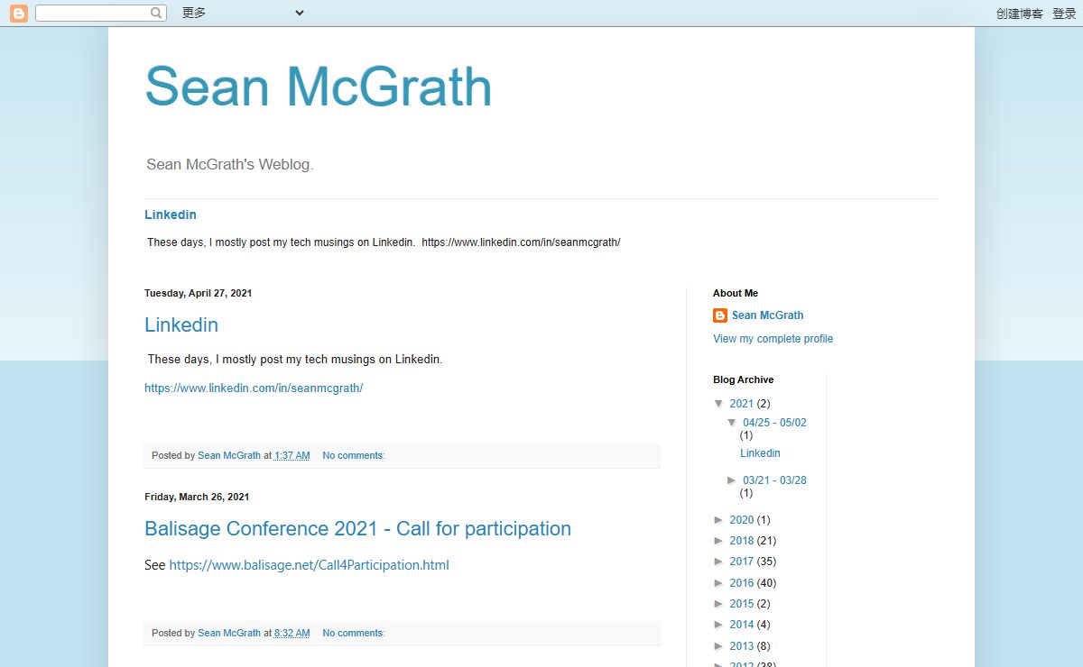
Task: Open the 2014 archive year link
Action: [x=741, y=625]
